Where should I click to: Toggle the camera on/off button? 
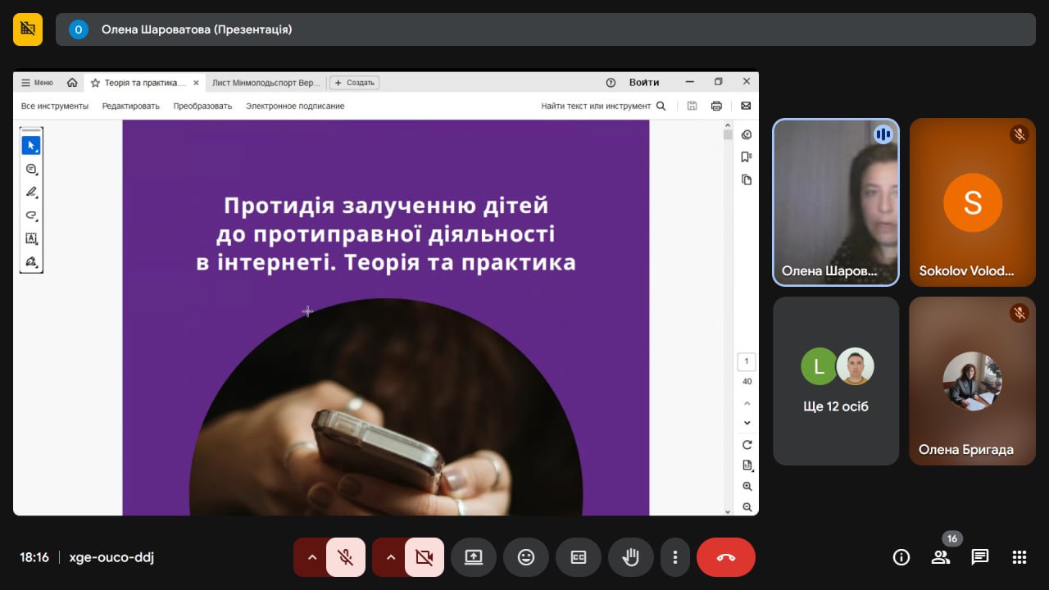point(425,557)
